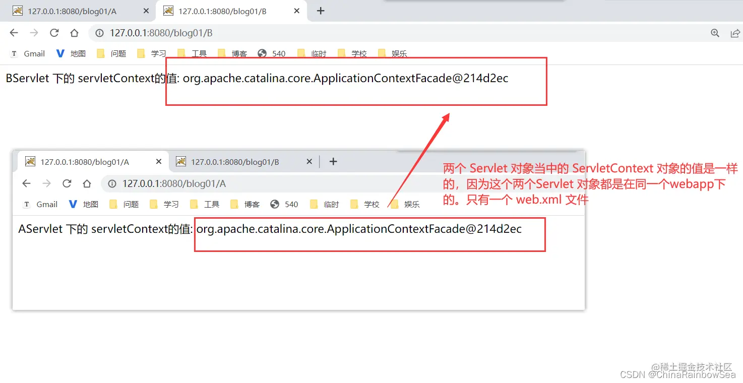Open 学校 bookmark folder in top browser

(352, 53)
